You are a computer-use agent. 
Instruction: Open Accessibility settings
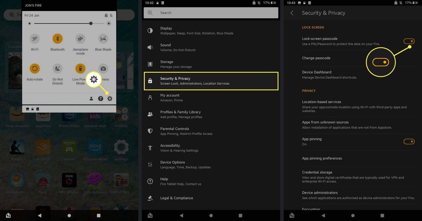point(211,148)
